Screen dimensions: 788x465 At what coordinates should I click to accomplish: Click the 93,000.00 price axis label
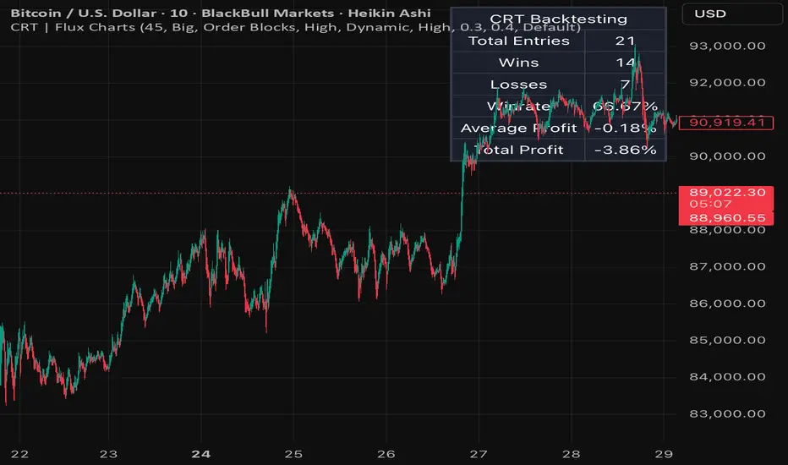point(727,46)
